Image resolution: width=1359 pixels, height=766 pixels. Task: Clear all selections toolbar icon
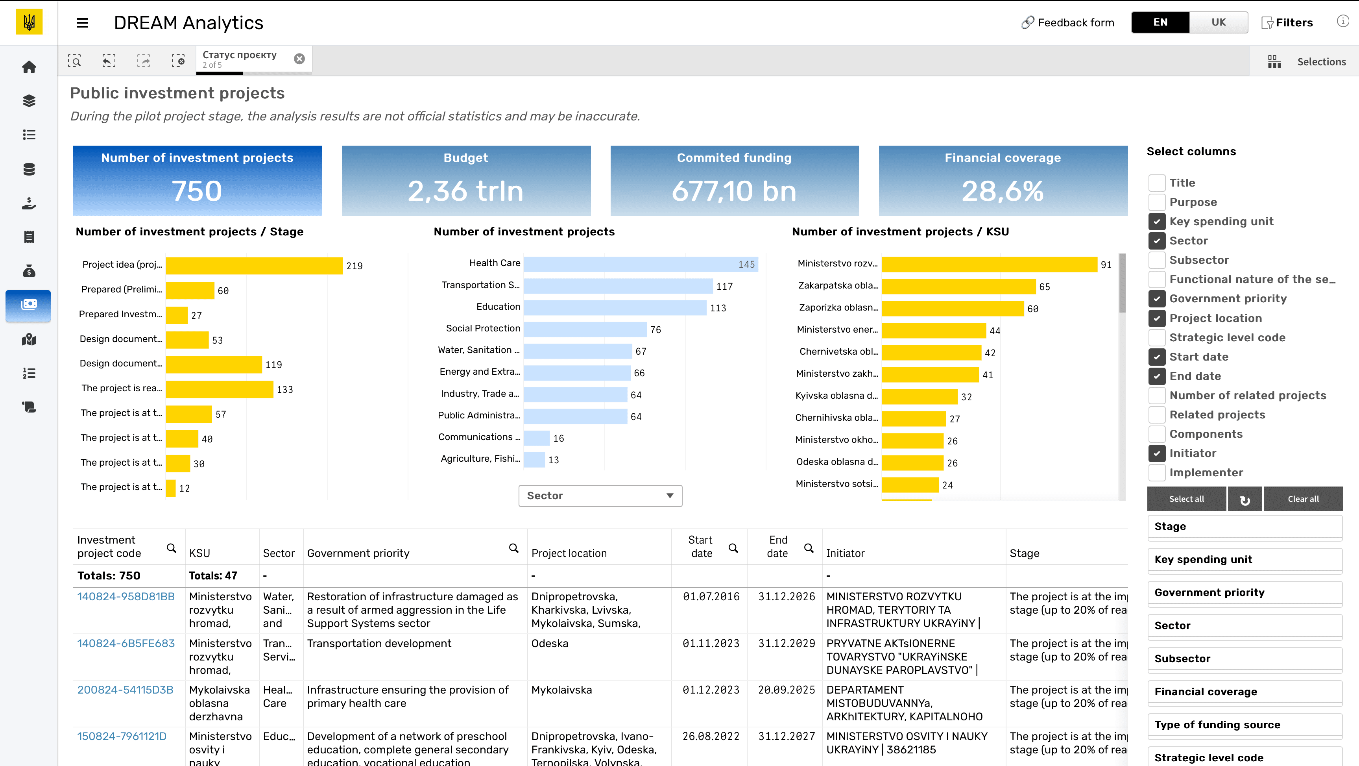click(x=178, y=61)
